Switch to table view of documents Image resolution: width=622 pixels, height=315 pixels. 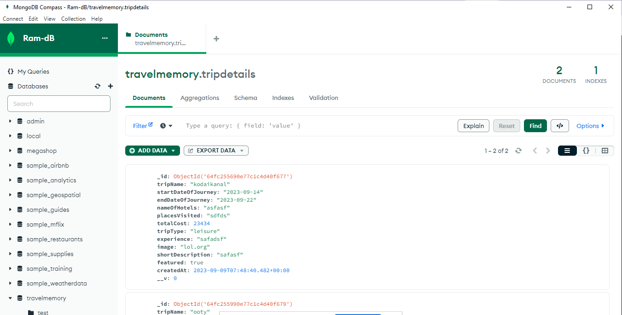[x=605, y=151]
